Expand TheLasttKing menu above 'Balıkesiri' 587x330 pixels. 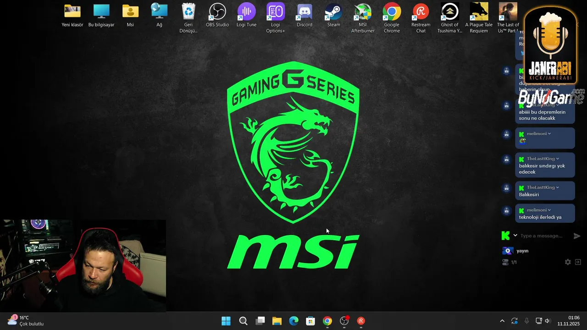point(558,187)
